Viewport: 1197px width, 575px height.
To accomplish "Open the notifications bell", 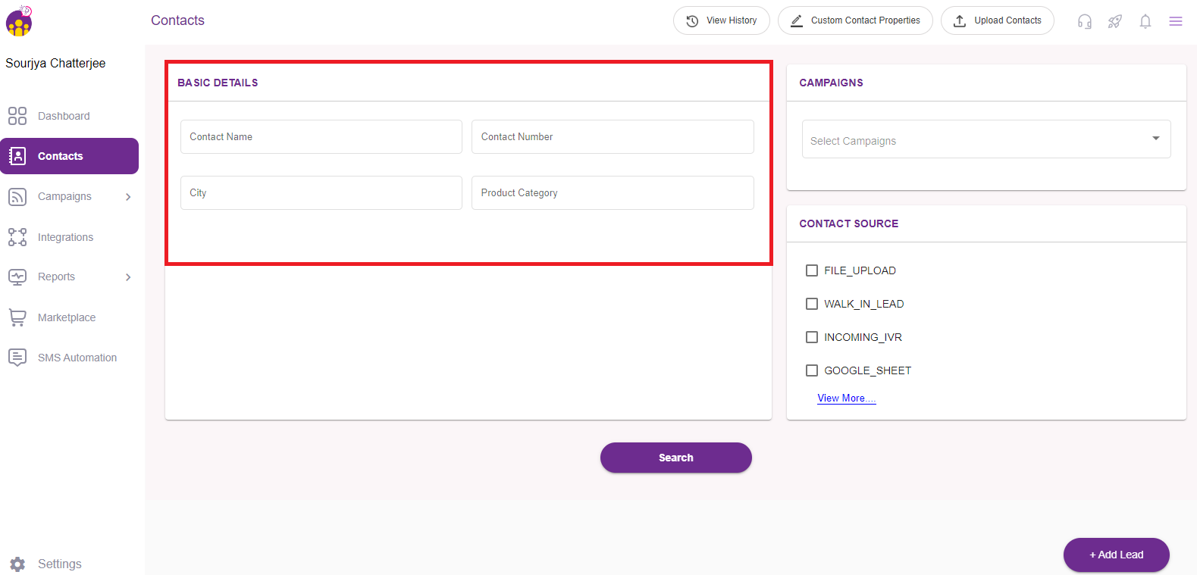I will tap(1145, 21).
